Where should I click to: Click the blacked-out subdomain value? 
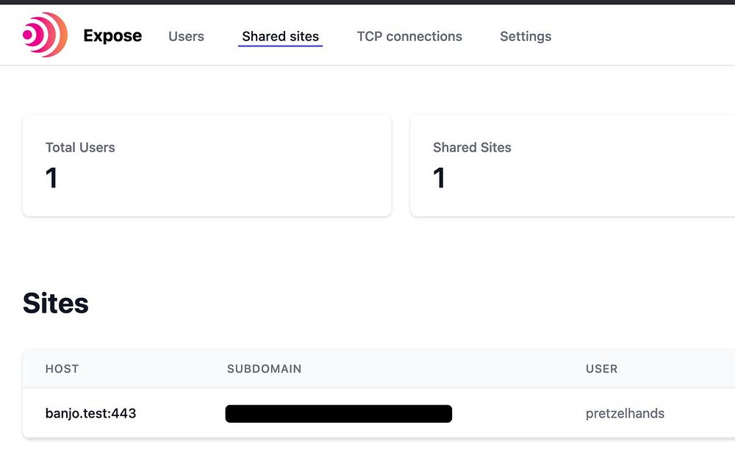(x=338, y=413)
